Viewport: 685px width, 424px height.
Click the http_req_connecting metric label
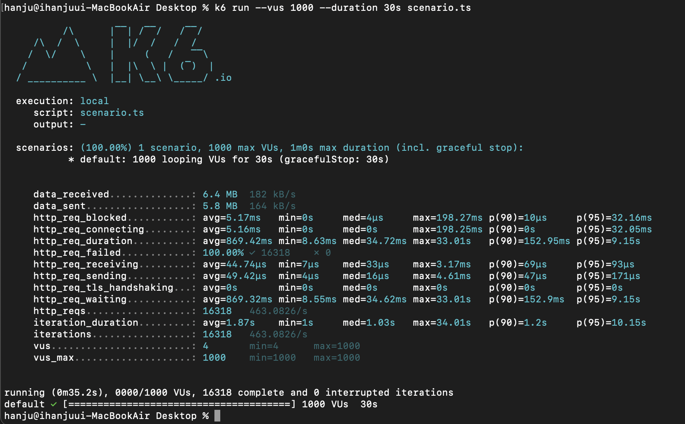click(x=89, y=229)
